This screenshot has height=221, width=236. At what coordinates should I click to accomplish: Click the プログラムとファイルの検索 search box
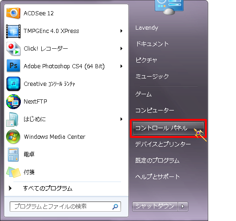65,207
